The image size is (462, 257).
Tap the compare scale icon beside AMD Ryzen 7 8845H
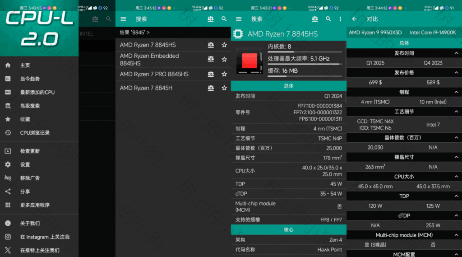[x=211, y=88]
